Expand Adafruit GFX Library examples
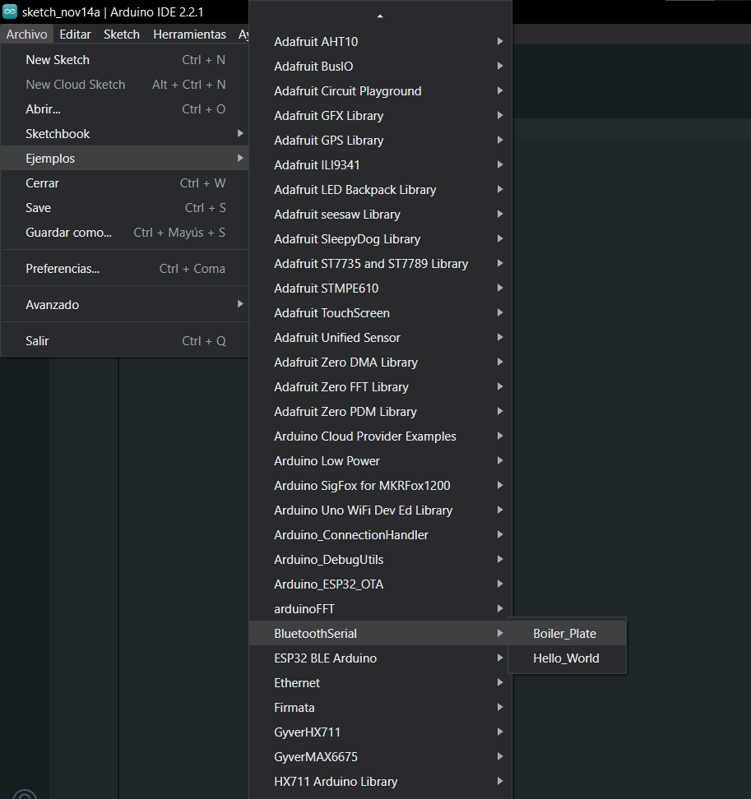 (x=380, y=116)
